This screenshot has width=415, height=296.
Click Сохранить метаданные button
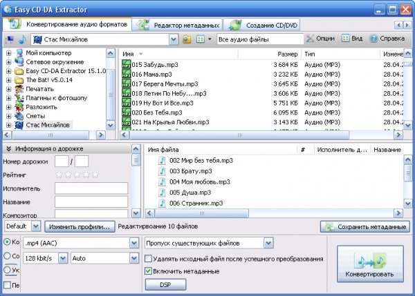[366, 227]
